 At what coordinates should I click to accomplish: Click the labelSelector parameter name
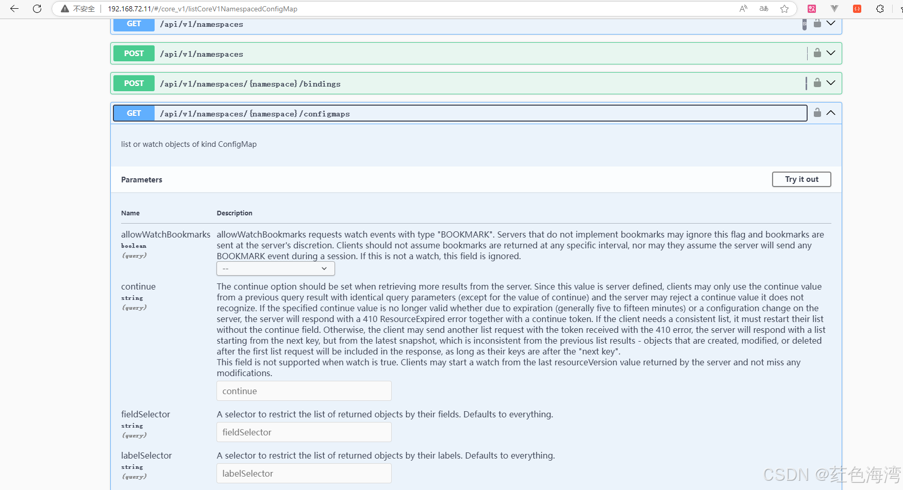(146, 455)
